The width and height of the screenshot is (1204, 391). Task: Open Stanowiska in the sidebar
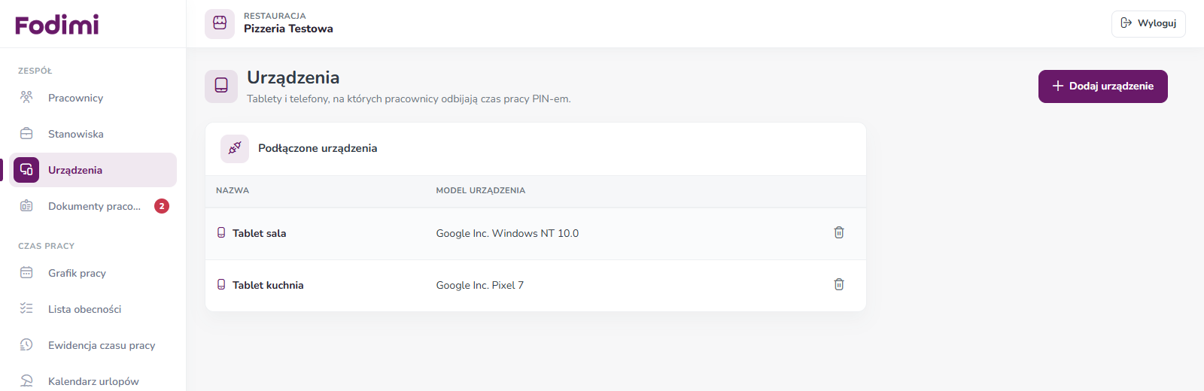pyautogui.click(x=93, y=134)
